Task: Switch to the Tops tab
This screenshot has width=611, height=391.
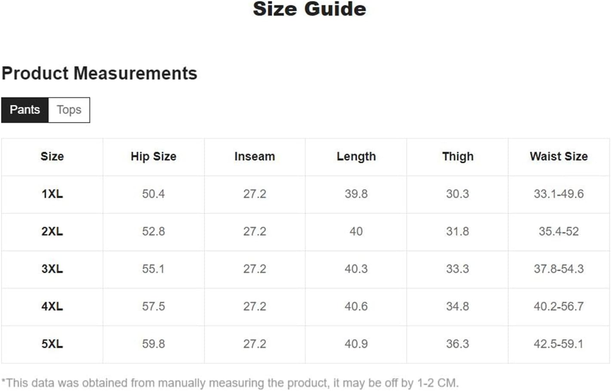Action: [69, 110]
